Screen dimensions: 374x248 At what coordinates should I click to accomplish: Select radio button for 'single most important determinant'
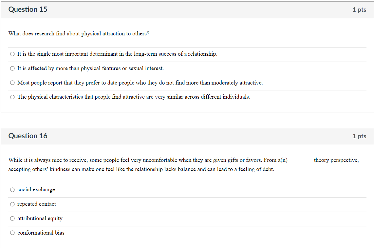point(12,54)
